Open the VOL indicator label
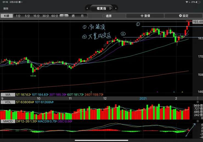This screenshot has width=203, height=142. 8,102
